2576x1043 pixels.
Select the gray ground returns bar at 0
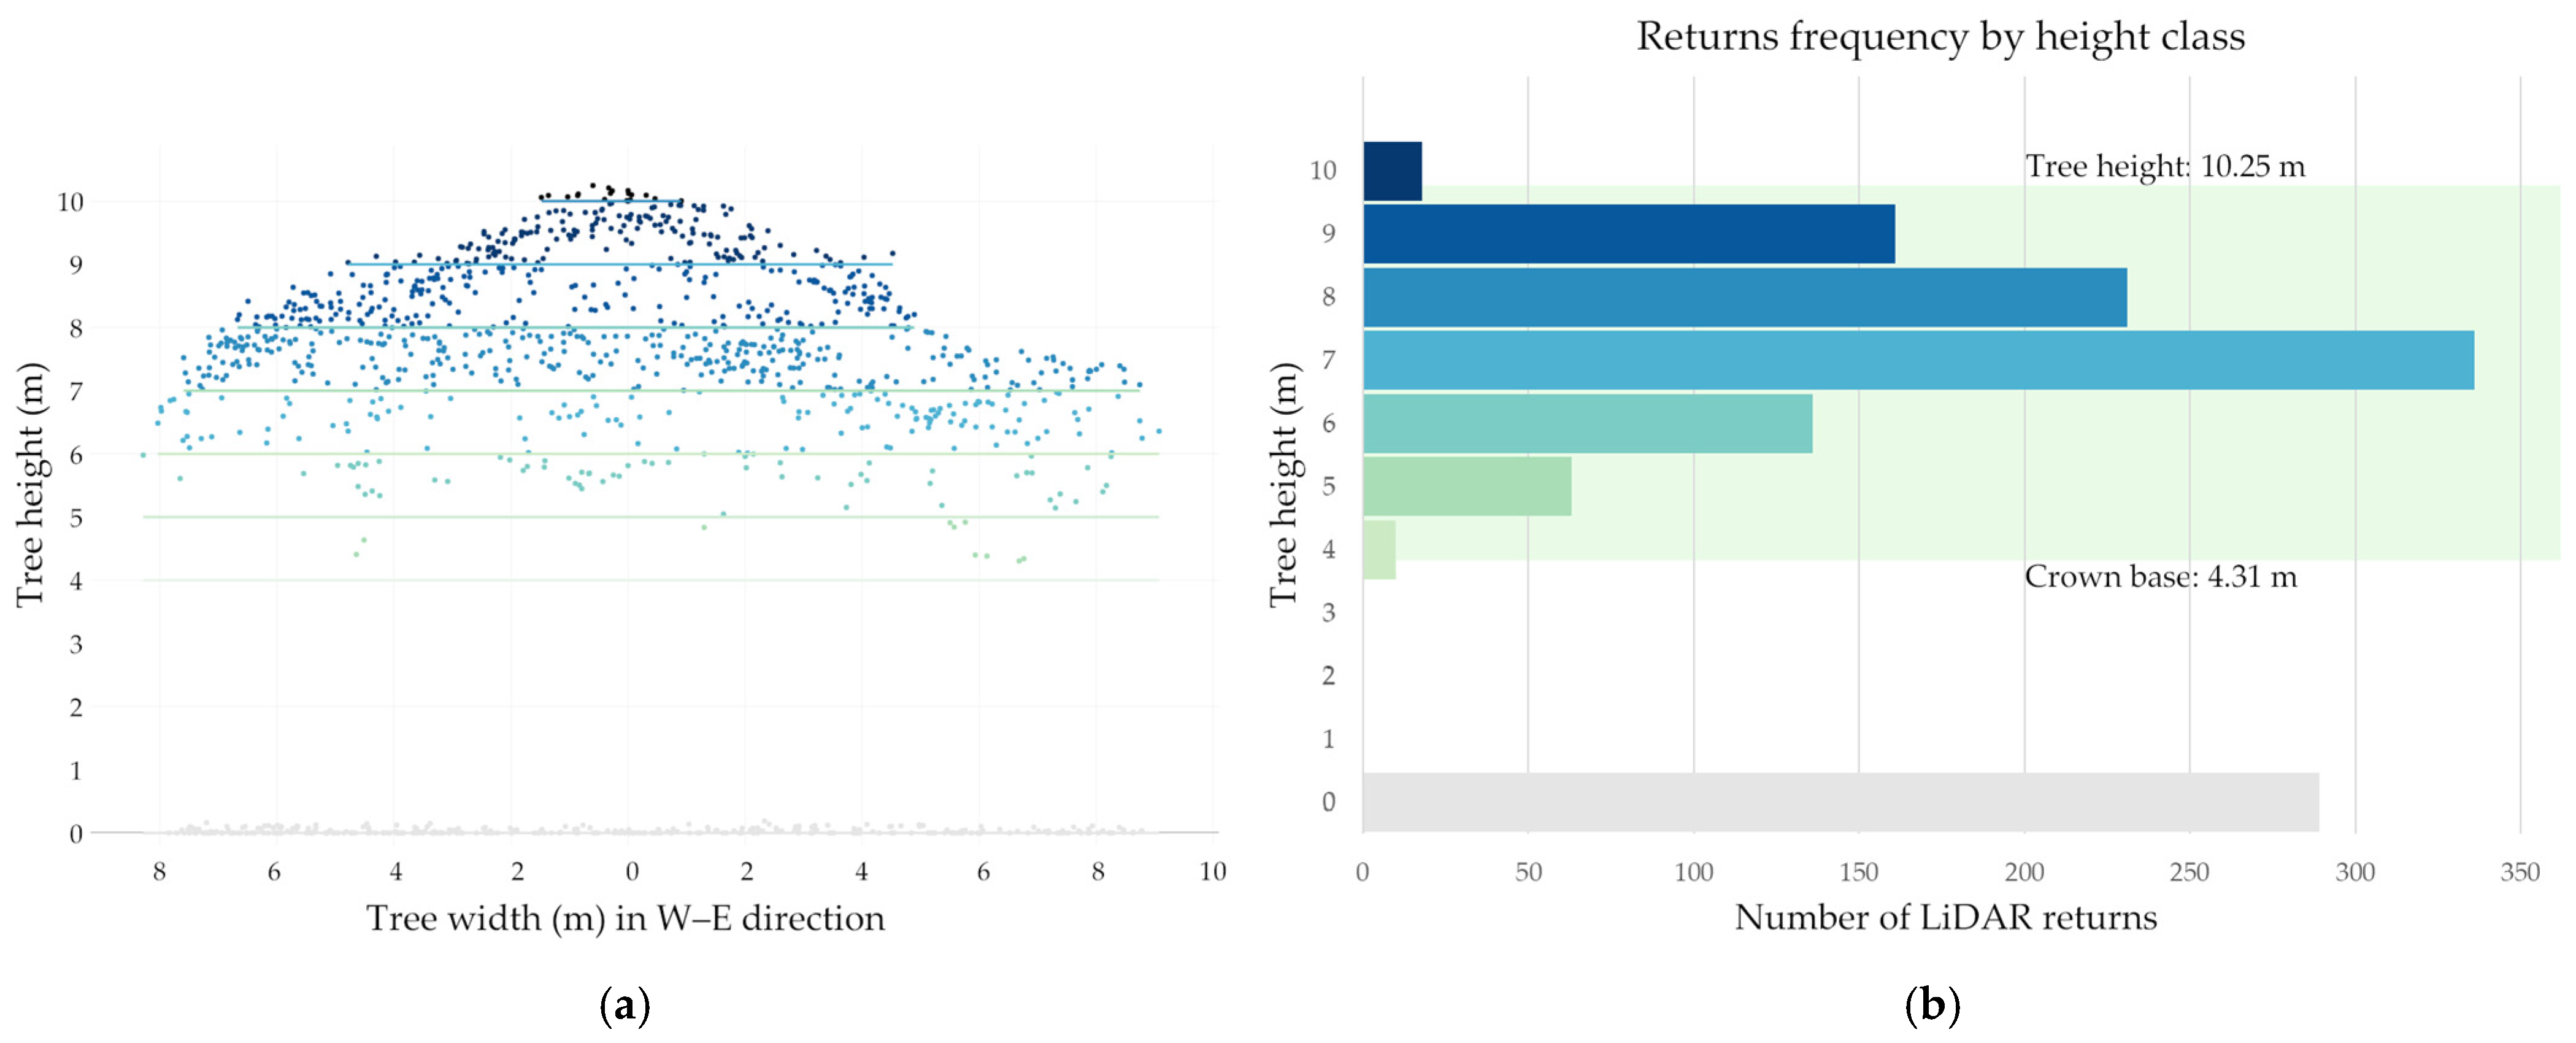pyautogui.click(x=1840, y=801)
